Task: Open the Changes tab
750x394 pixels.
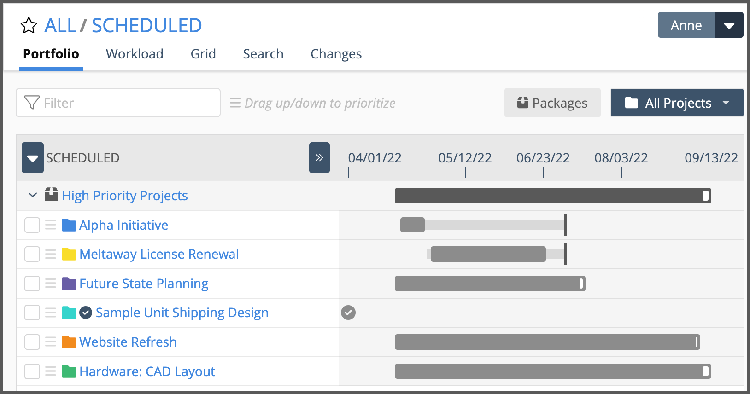Action: [336, 54]
